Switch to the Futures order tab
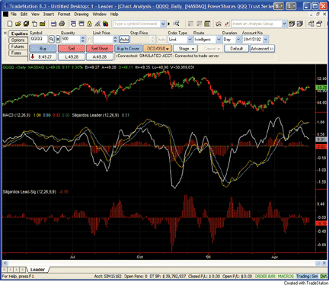Image resolution: width=329 pixels, height=285 pixels. [18, 46]
